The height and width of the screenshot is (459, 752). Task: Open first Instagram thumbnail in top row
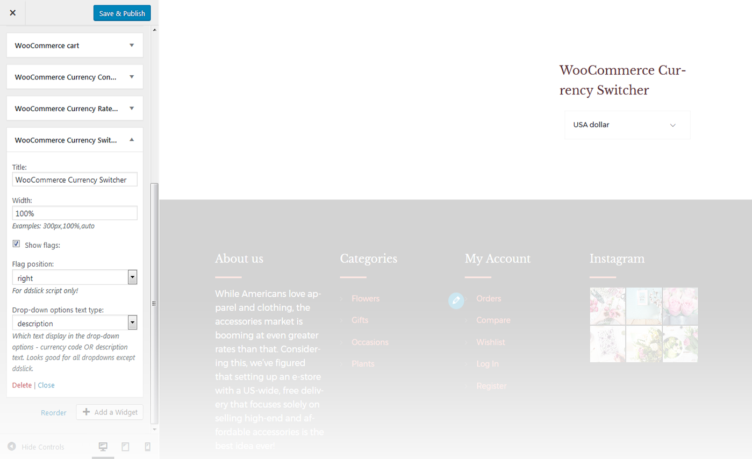tap(607, 306)
